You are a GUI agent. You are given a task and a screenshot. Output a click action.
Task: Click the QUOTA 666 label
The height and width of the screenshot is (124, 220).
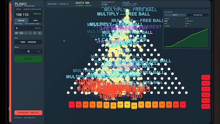coord(82,3)
